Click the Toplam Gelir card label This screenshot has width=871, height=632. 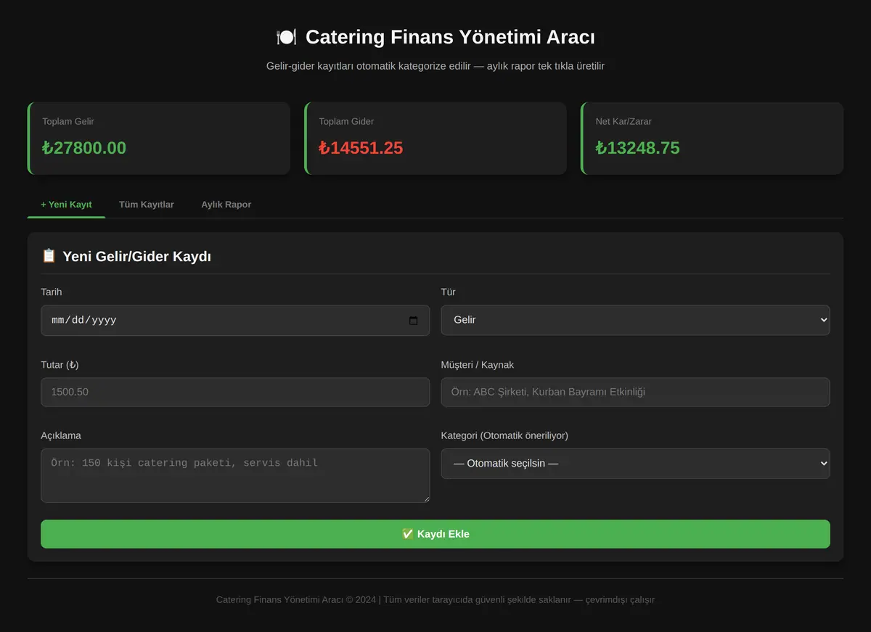(68, 121)
